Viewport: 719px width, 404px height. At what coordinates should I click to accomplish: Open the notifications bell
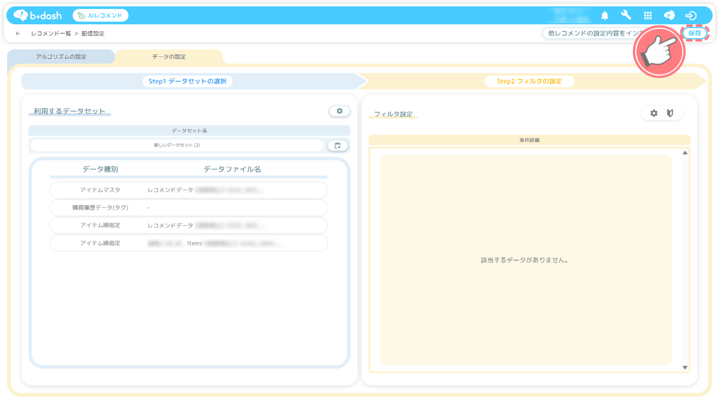[604, 15]
